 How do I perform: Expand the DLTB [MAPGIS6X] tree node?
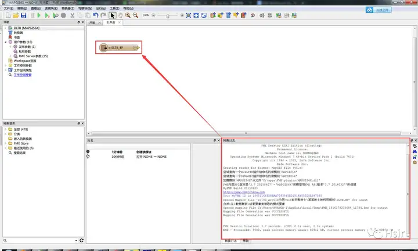pos(5,28)
